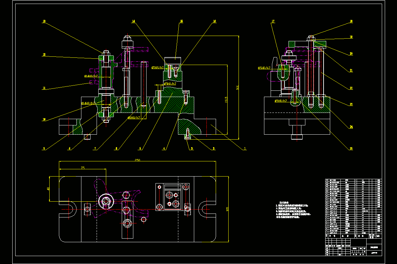Screen dimensions: 397x264
Task: Pick the 75 dimension text in plan view
Action: 82,168
